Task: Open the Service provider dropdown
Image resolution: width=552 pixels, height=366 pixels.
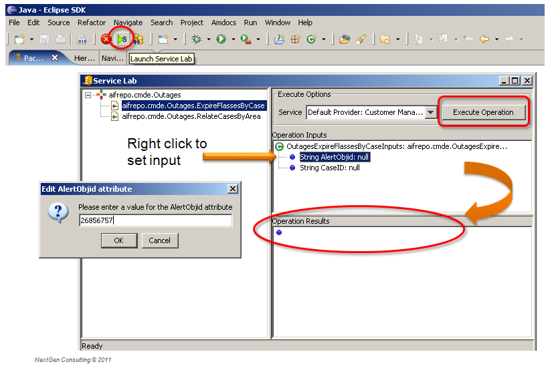Action: tap(430, 113)
